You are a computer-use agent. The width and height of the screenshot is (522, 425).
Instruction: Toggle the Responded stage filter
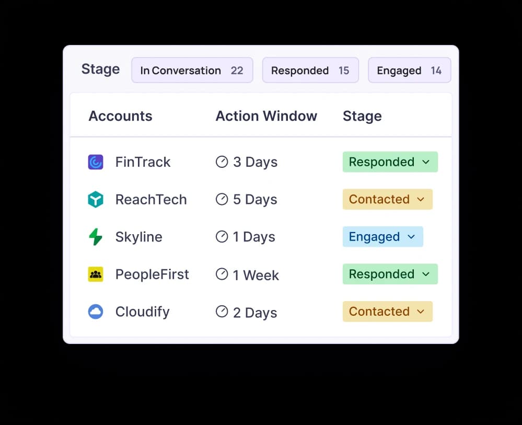[310, 70]
